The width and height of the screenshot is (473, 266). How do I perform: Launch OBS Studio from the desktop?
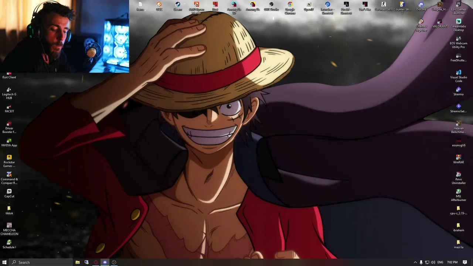[271, 6]
